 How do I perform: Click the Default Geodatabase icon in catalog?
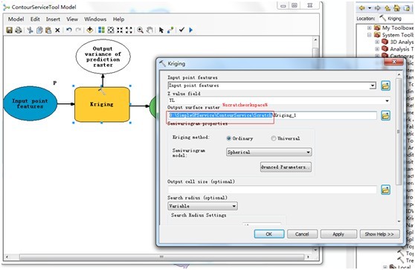[x=407, y=8]
